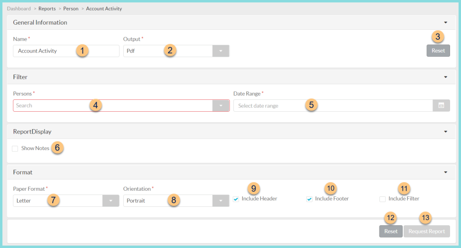Screen dimensions: 461x248
Task: Toggle the Show Notes checkbox
Action: point(15,149)
